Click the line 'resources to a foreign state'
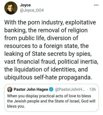The image size is (103, 115). coord(47,46)
